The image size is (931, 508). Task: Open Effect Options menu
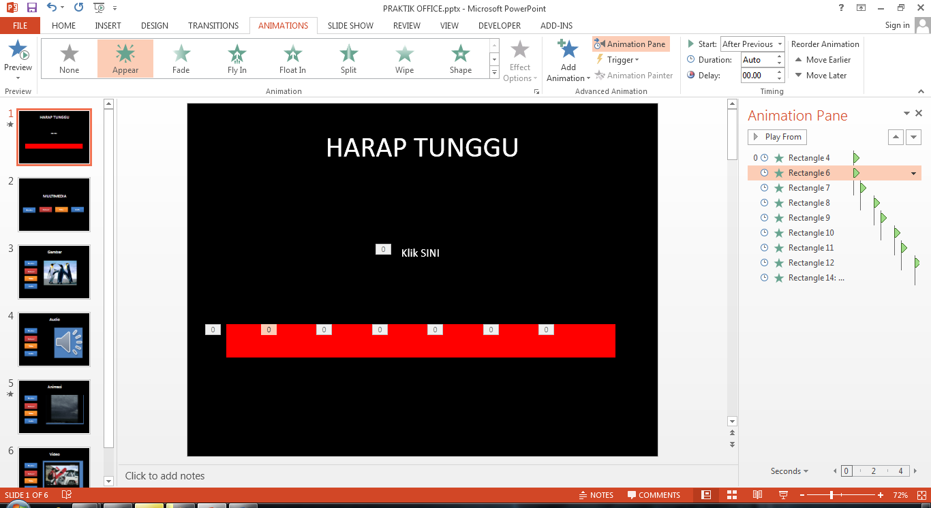pos(520,61)
